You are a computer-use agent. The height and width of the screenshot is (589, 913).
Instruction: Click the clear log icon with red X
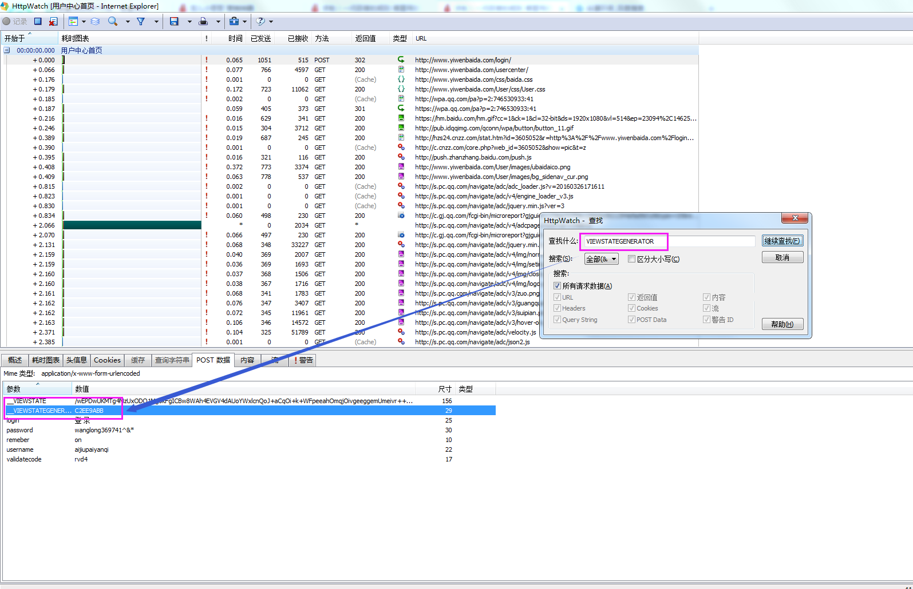pyautogui.click(x=53, y=21)
